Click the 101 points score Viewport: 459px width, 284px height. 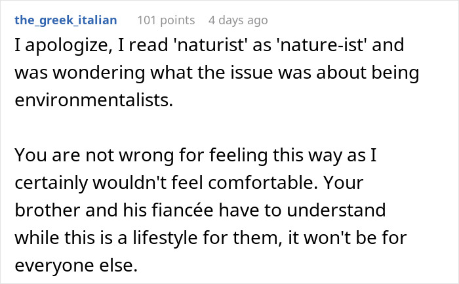click(x=164, y=20)
